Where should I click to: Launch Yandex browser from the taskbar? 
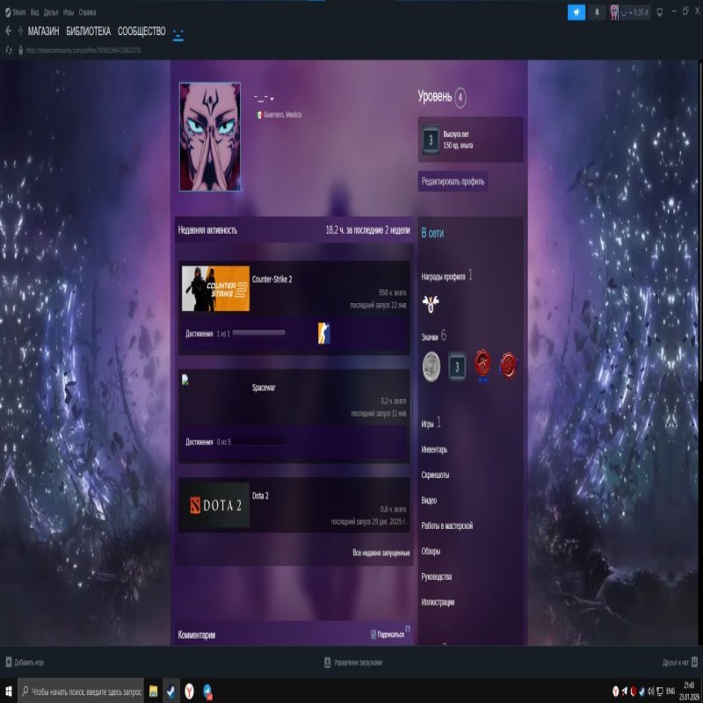[x=190, y=692]
